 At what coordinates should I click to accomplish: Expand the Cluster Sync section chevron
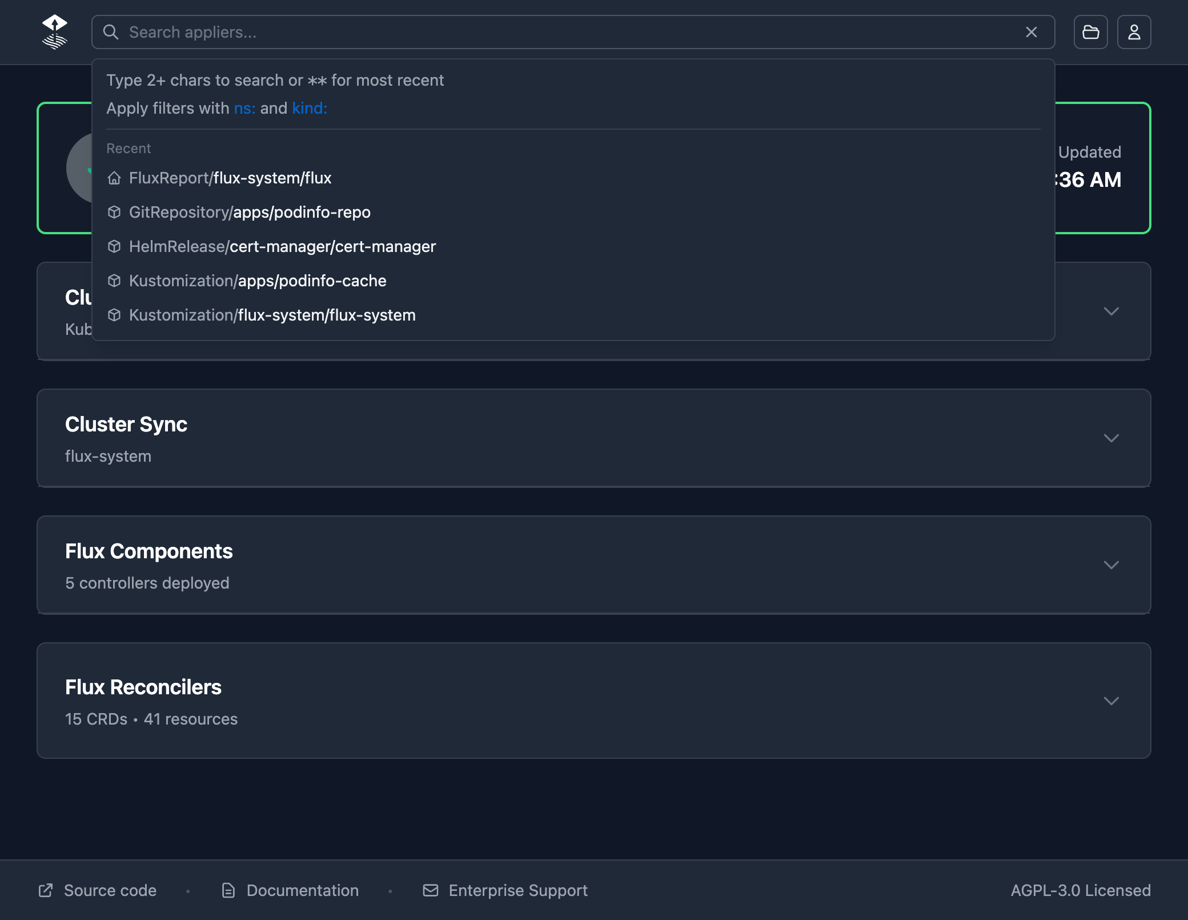1111,438
